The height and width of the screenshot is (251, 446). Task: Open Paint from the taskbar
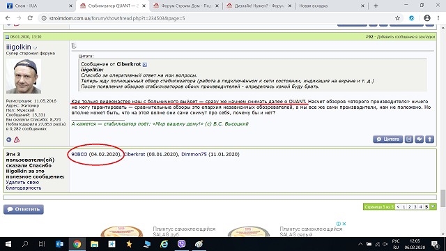click(199, 244)
